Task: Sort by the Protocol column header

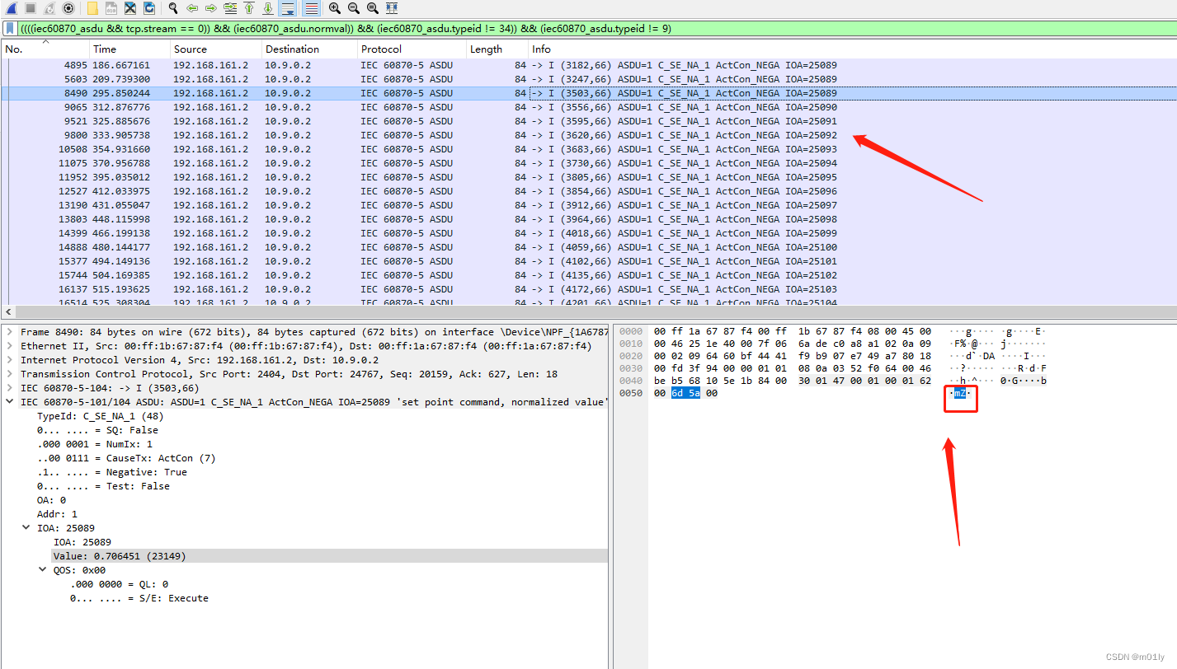Action: 412,49
